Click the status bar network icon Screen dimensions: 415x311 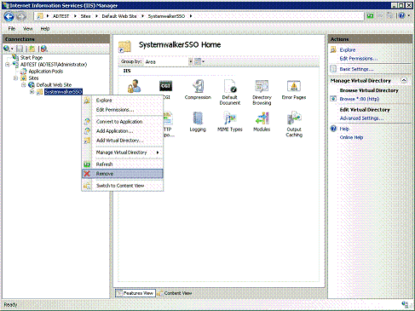click(x=405, y=304)
